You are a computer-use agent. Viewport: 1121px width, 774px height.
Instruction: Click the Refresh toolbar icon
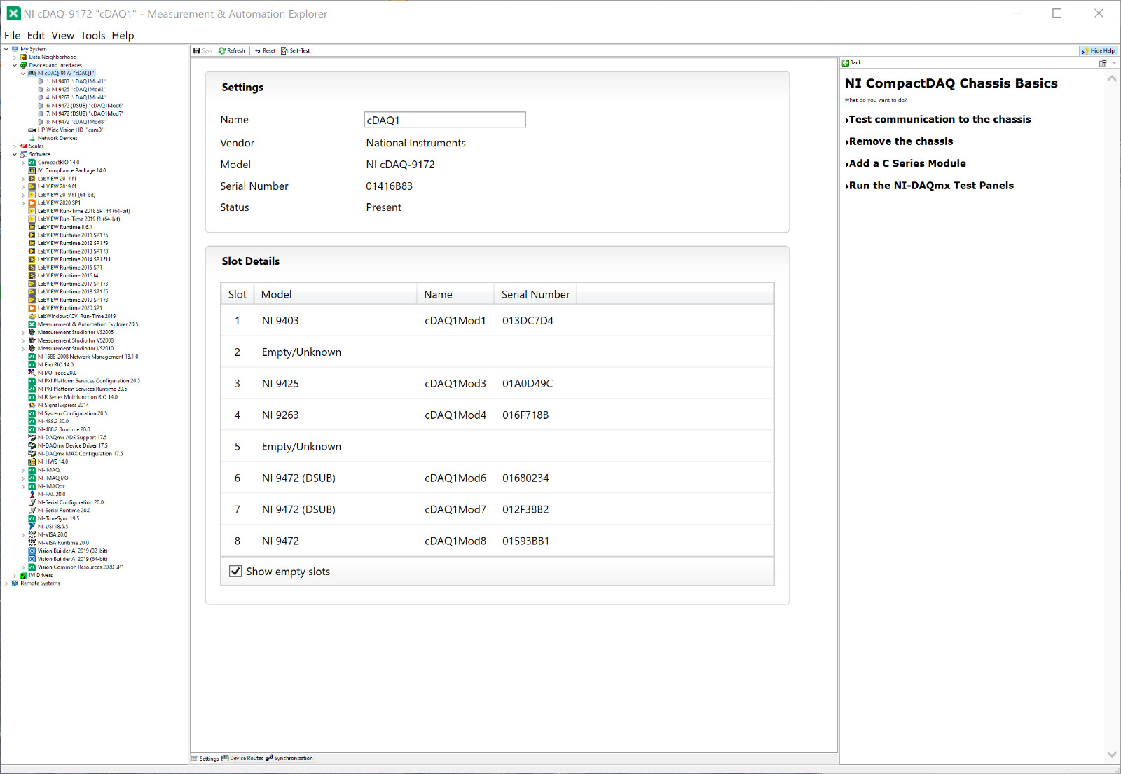[x=222, y=51]
